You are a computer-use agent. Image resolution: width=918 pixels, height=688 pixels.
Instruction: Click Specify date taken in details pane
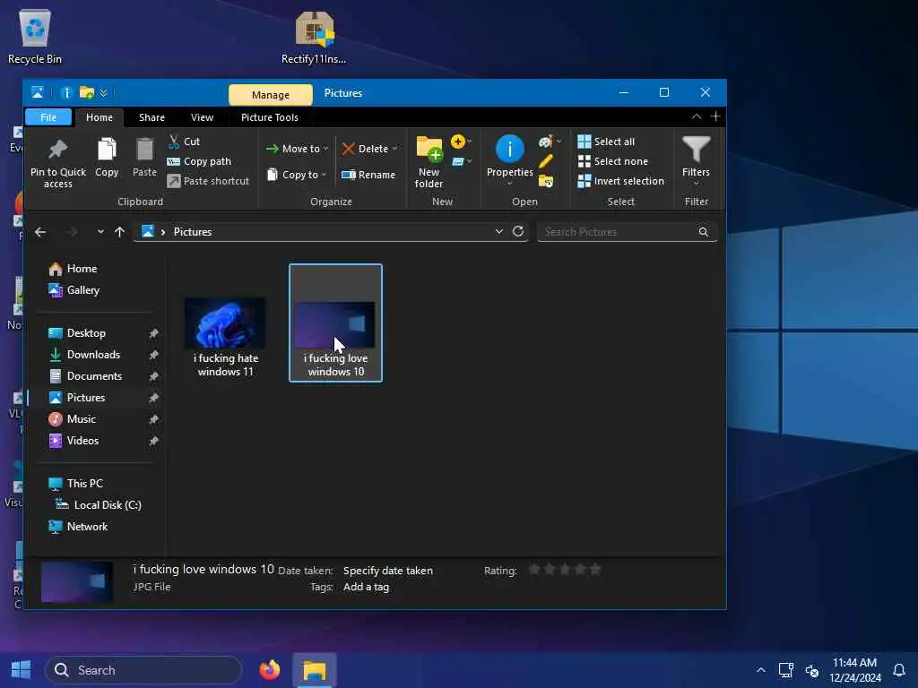pos(388,571)
